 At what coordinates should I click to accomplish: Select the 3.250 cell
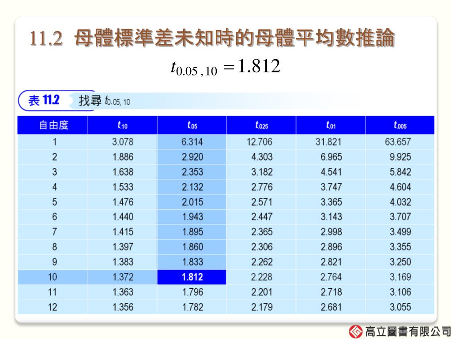tap(400, 262)
